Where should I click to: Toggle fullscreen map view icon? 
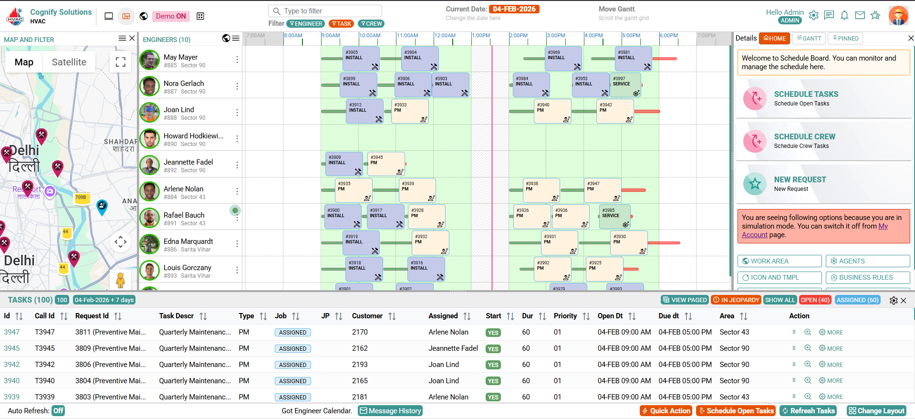pos(121,62)
